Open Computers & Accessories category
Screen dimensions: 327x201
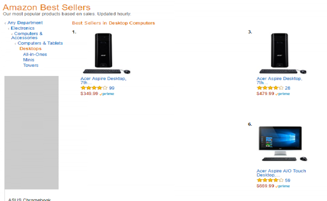coord(27,35)
